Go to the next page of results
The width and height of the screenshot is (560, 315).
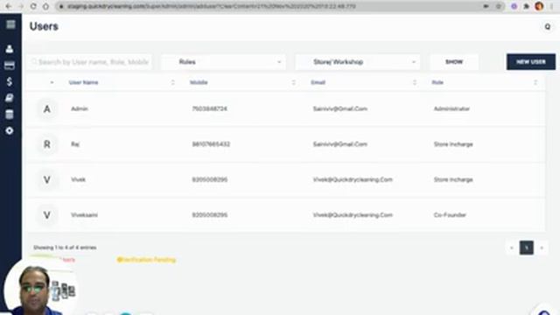pyautogui.click(x=542, y=248)
